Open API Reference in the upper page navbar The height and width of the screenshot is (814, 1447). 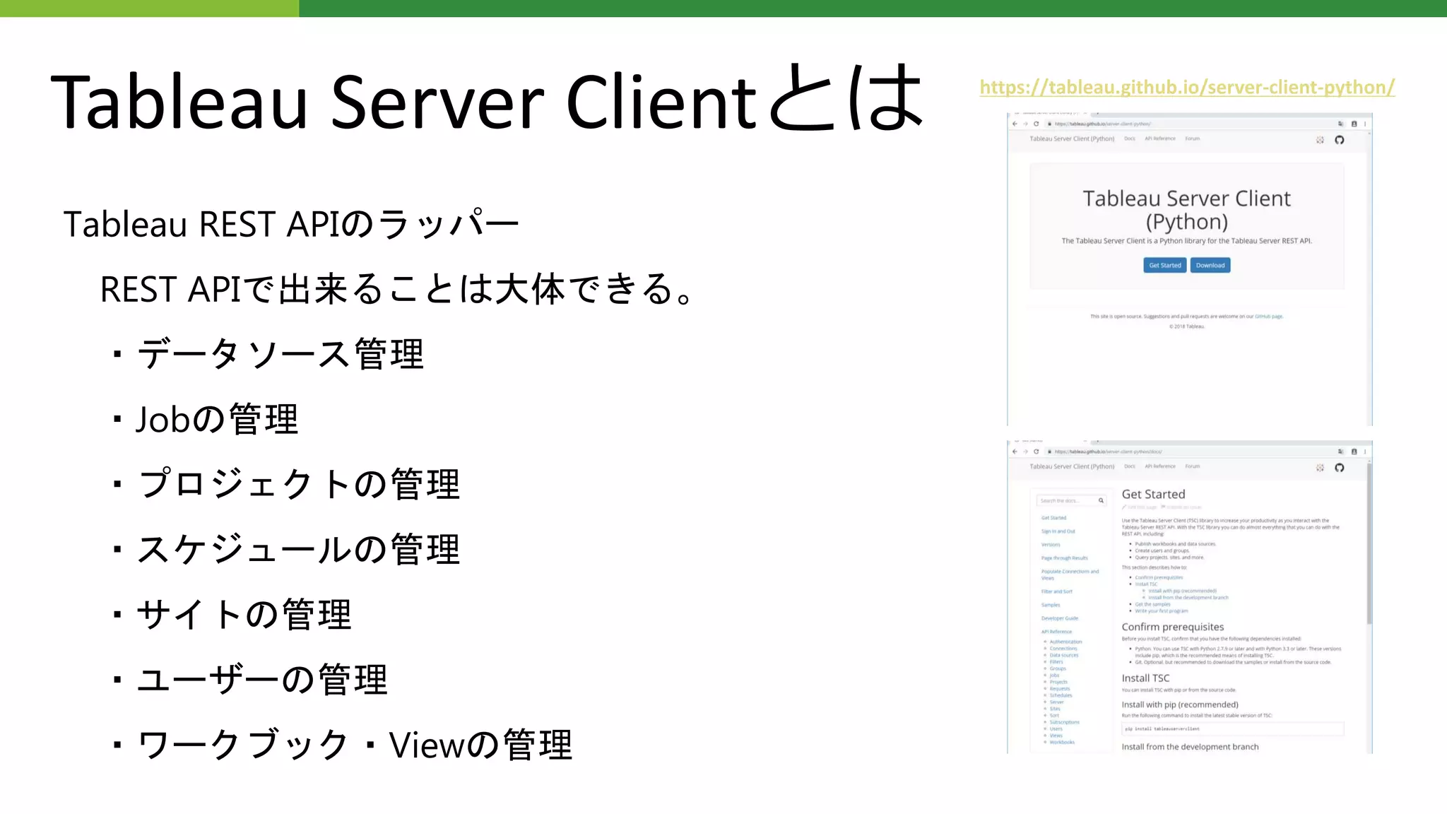coord(1160,138)
